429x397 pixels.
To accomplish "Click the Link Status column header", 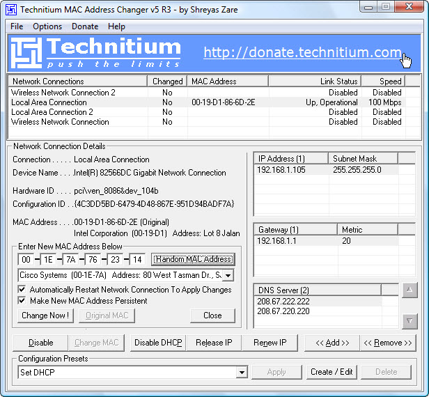I will pyautogui.click(x=338, y=81).
